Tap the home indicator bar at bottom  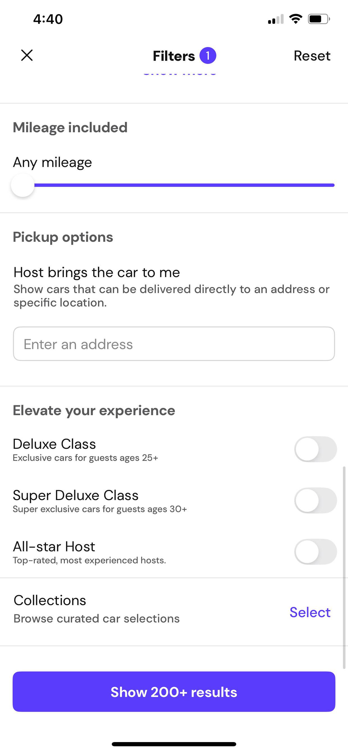pos(174,744)
